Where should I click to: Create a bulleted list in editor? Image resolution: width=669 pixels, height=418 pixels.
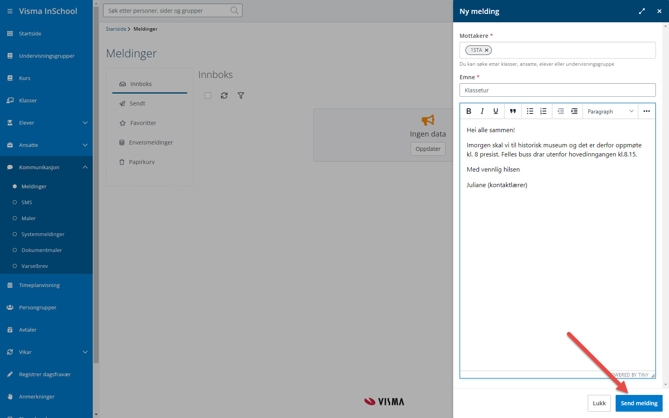point(530,111)
